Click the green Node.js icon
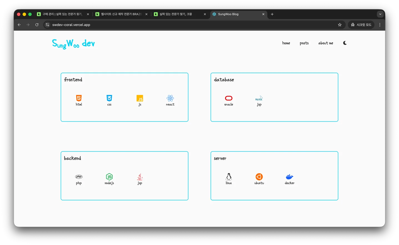The image size is (399, 245). [109, 177]
